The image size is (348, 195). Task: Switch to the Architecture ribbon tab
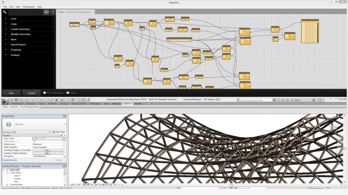pos(17,104)
